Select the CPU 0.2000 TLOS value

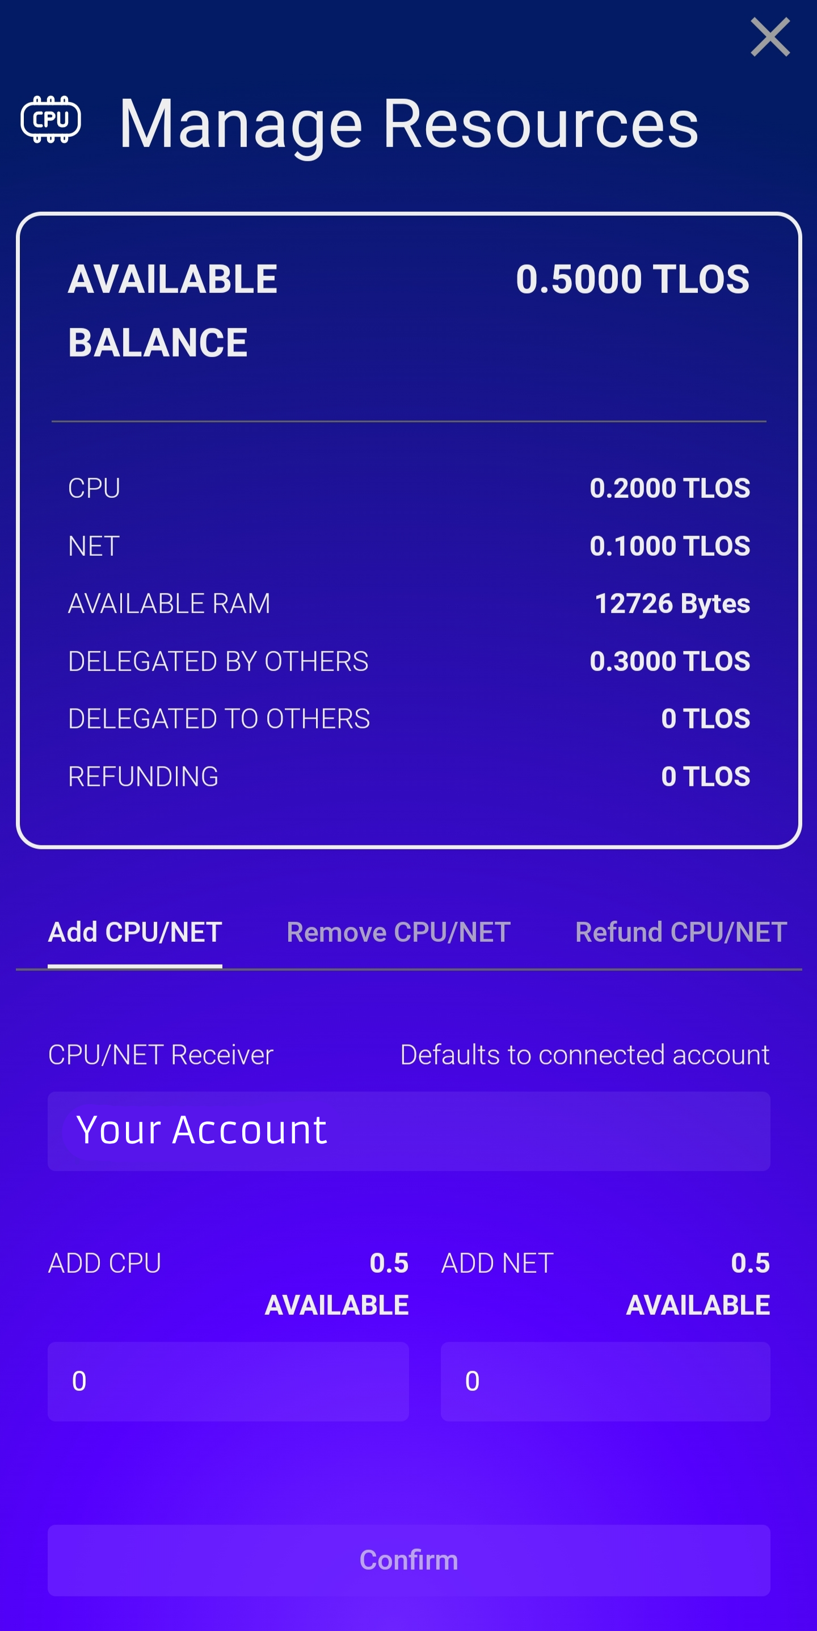pos(669,488)
